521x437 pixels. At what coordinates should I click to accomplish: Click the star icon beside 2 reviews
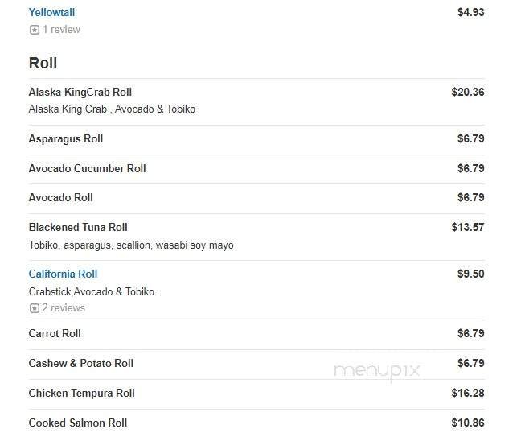click(34, 308)
